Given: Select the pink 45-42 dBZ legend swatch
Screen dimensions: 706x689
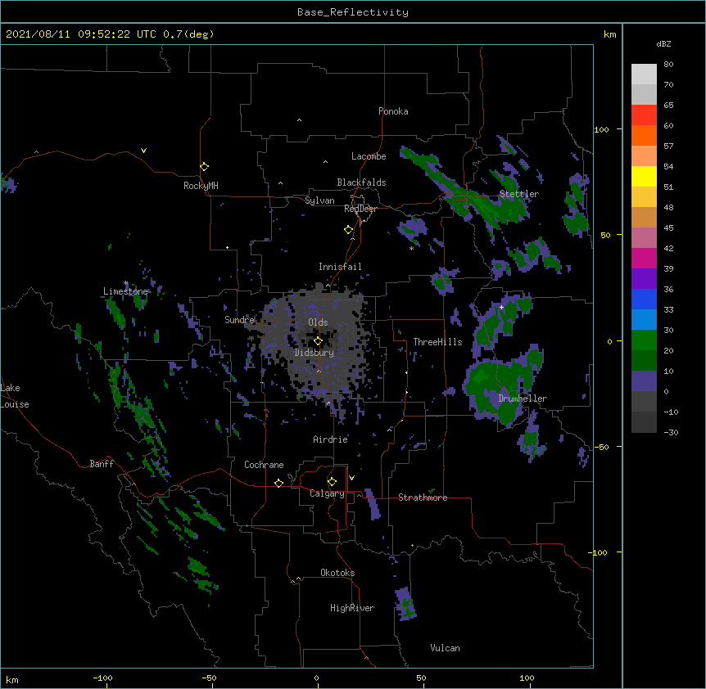Looking at the screenshot, I should [x=644, y=238].
